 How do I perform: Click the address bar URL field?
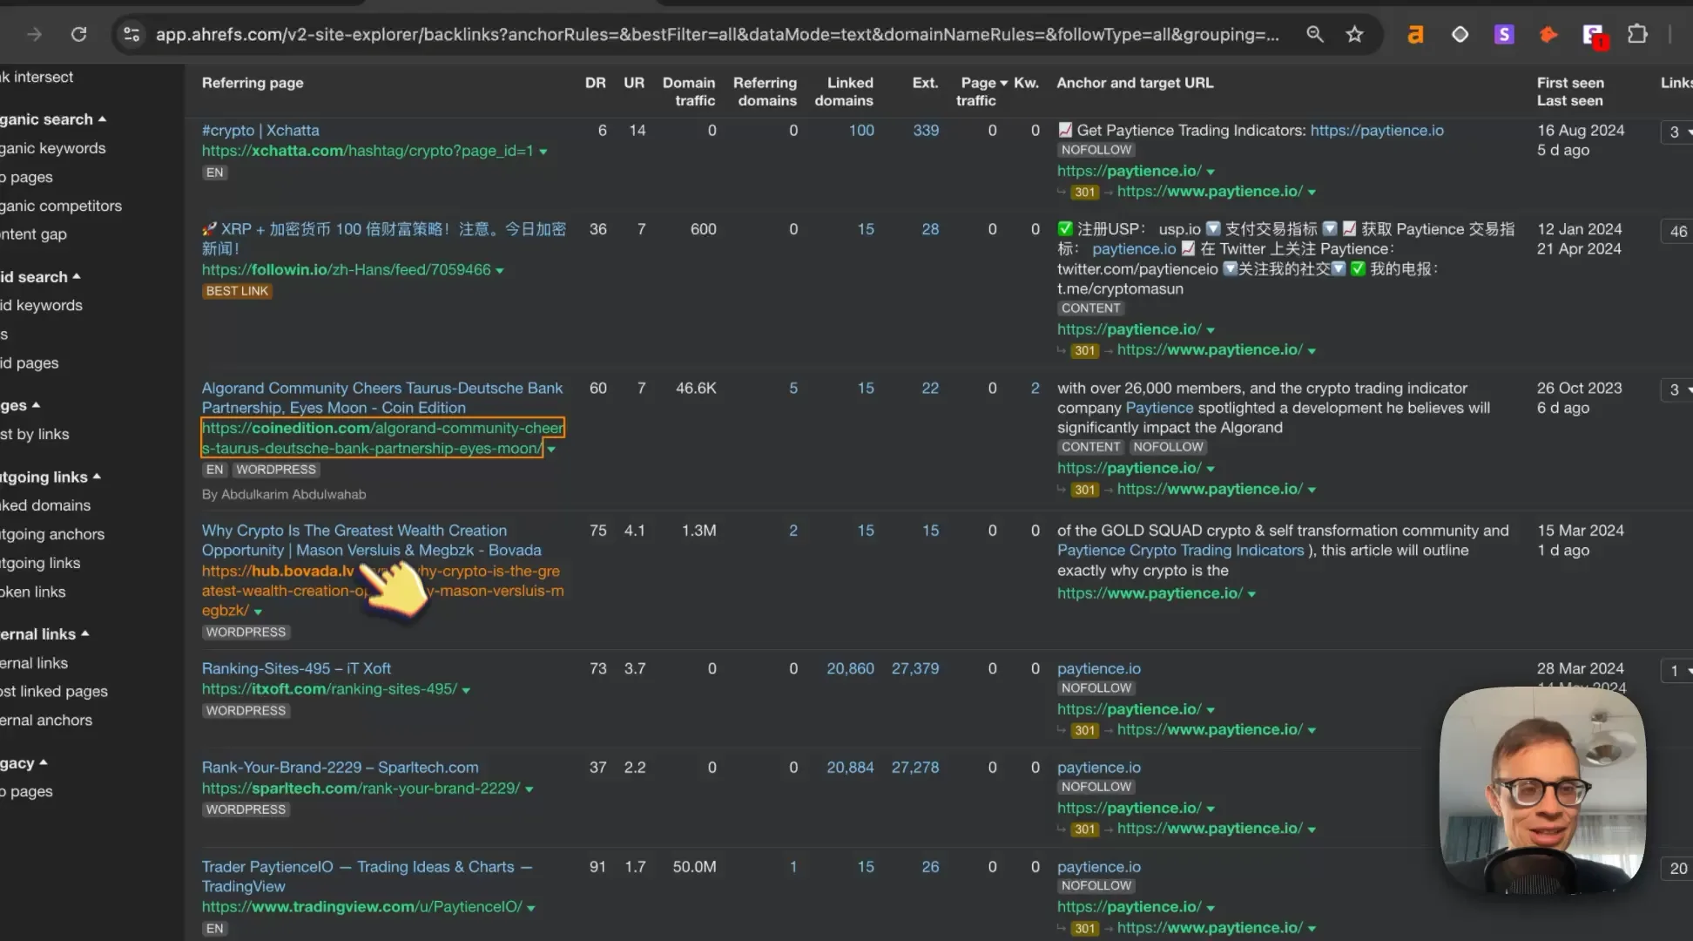pyautogui.click(x=717, y=34)
